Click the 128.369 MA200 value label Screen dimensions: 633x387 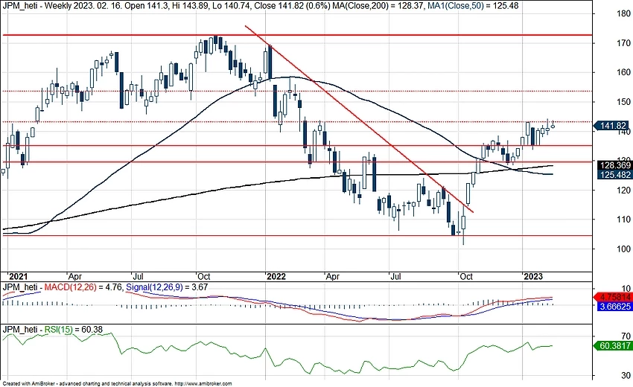(614, 165)
